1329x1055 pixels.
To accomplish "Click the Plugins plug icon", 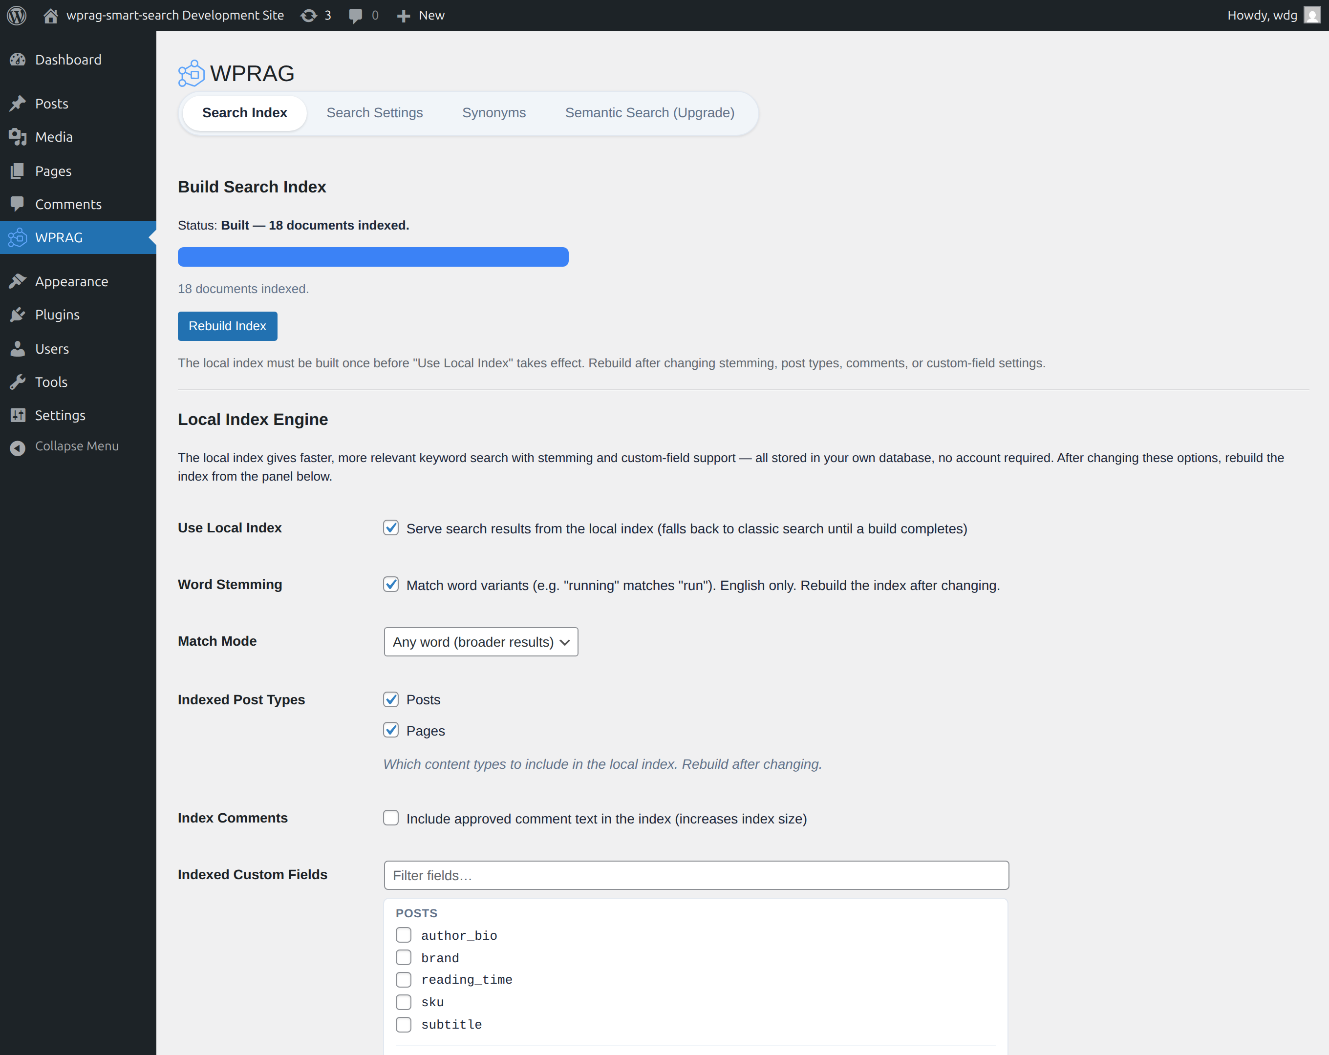I will click(x=18, y=315).
